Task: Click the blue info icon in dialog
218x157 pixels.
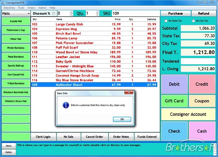Action: tap(66, 105)
